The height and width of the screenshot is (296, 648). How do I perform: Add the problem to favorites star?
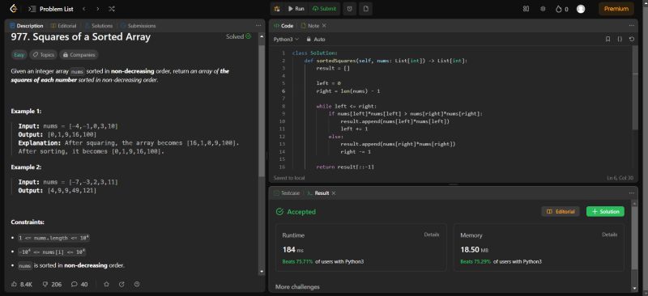point(107,284)
